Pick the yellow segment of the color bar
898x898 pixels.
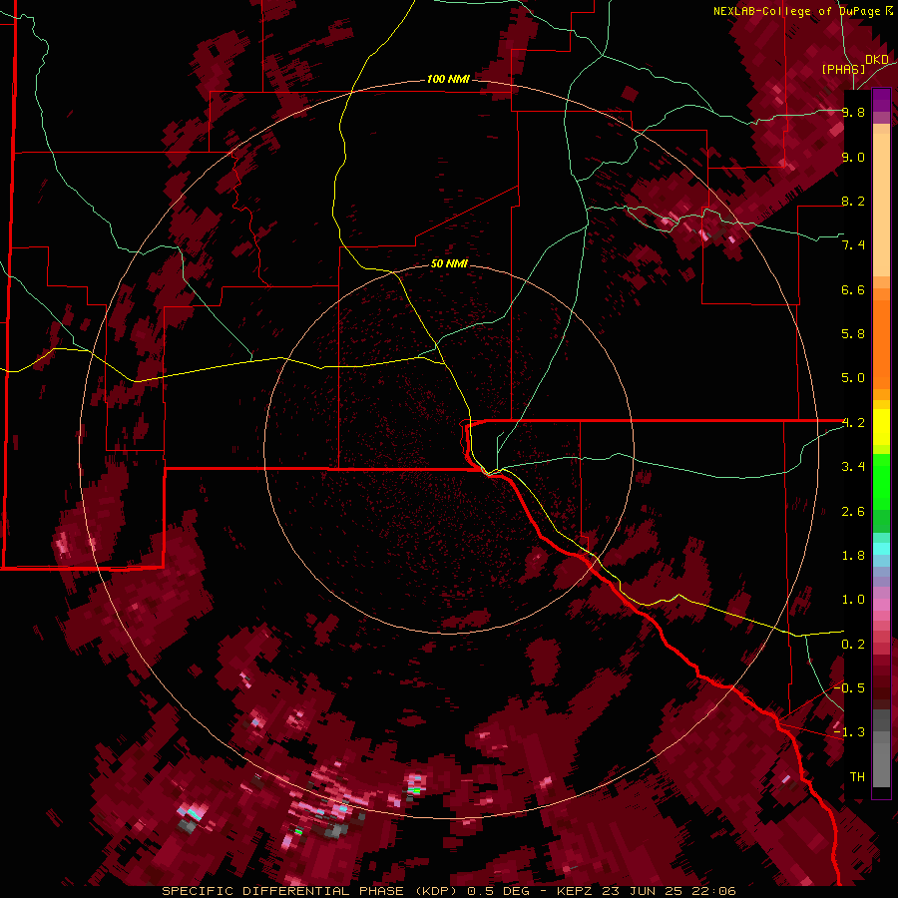(881, 427)
